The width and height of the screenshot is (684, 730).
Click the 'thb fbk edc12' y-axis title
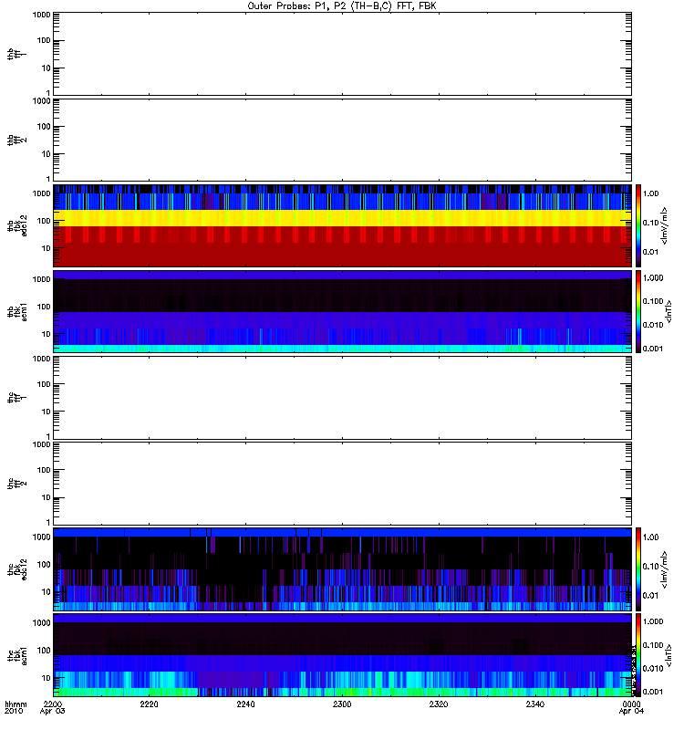tap(16, 225)
